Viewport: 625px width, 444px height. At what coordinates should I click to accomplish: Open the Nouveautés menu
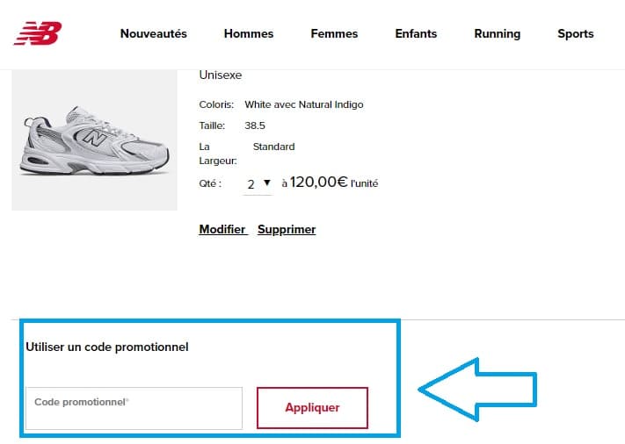154,34
